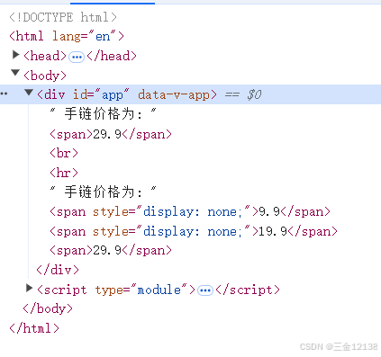Select the <hr> element row
This screenshot has height=357, width=381.
[x=64, y=173]
